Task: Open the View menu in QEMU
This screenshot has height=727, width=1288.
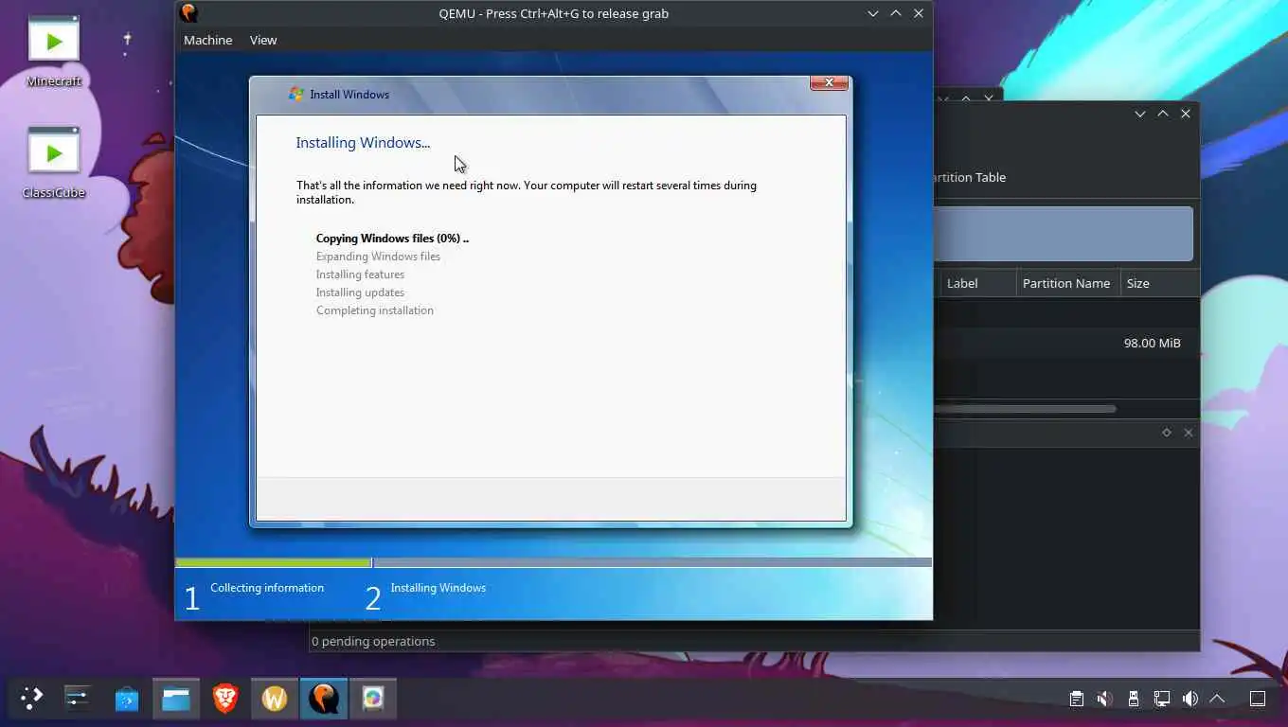Action: pos(263,40)
